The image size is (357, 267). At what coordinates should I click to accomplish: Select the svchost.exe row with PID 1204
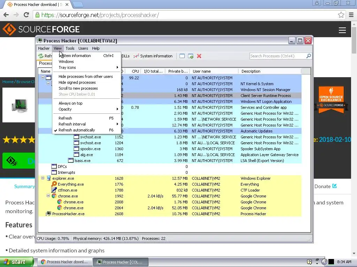coord(170,143)
